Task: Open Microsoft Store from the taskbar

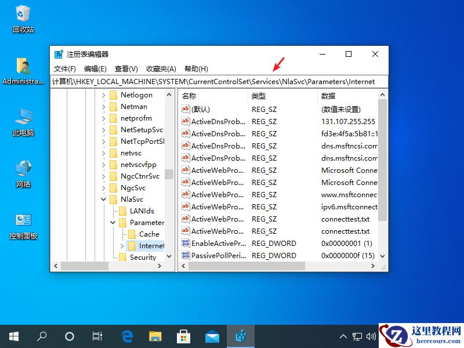Action: (x=183, y=336)
